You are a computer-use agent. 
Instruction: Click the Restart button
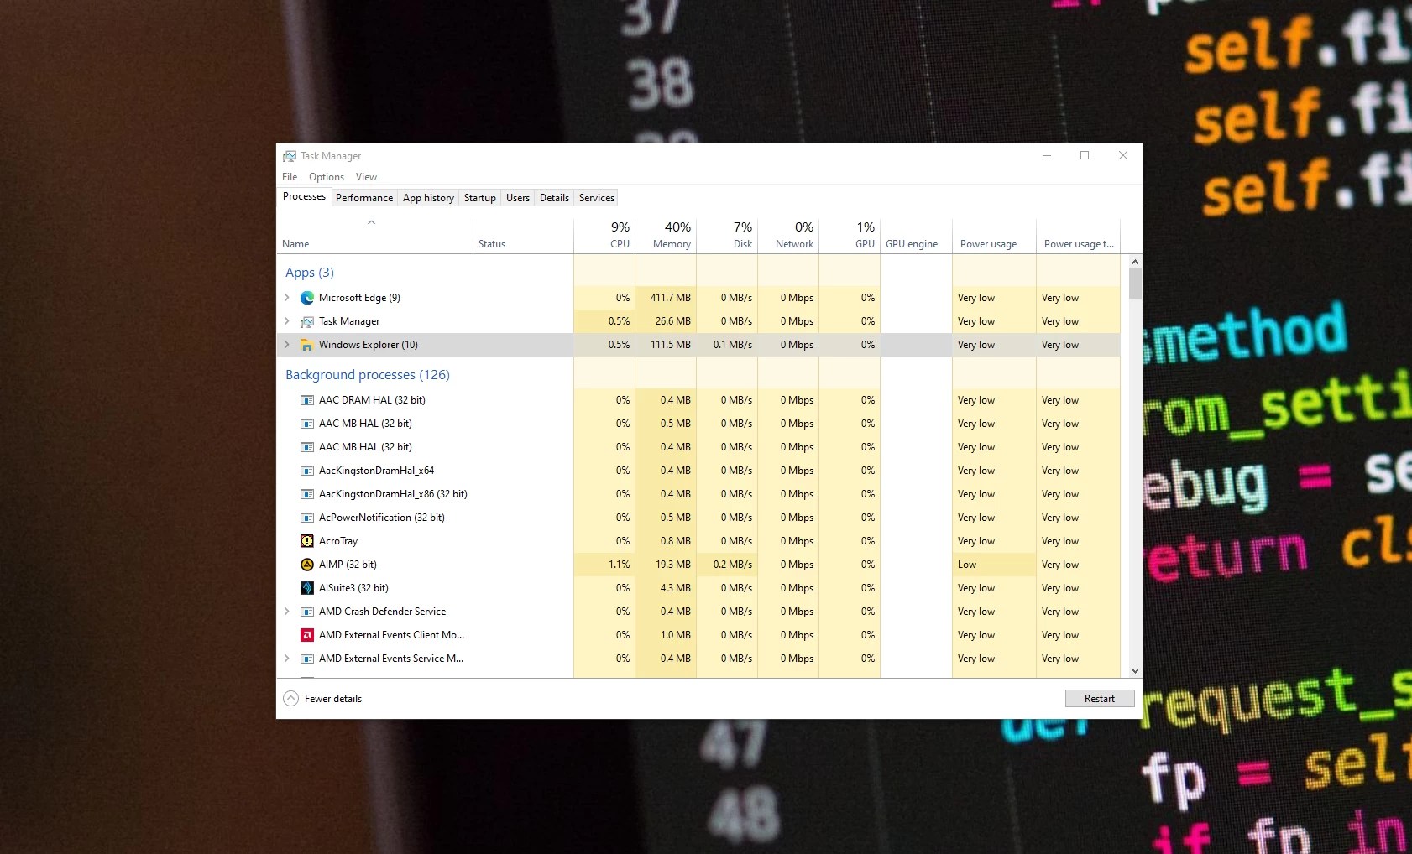pos(1099,698)
